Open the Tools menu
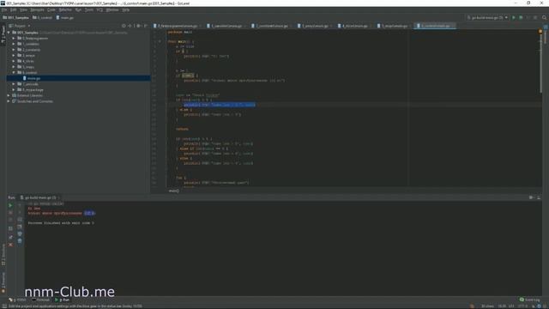 click(x=89, y=9)
